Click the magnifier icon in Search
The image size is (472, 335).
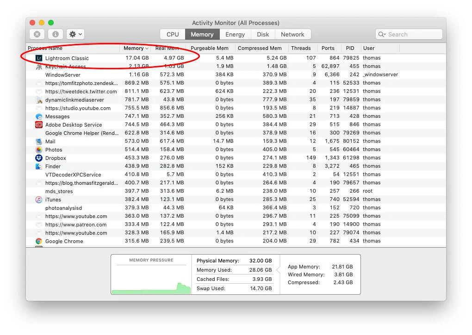[x=382, y=34]
